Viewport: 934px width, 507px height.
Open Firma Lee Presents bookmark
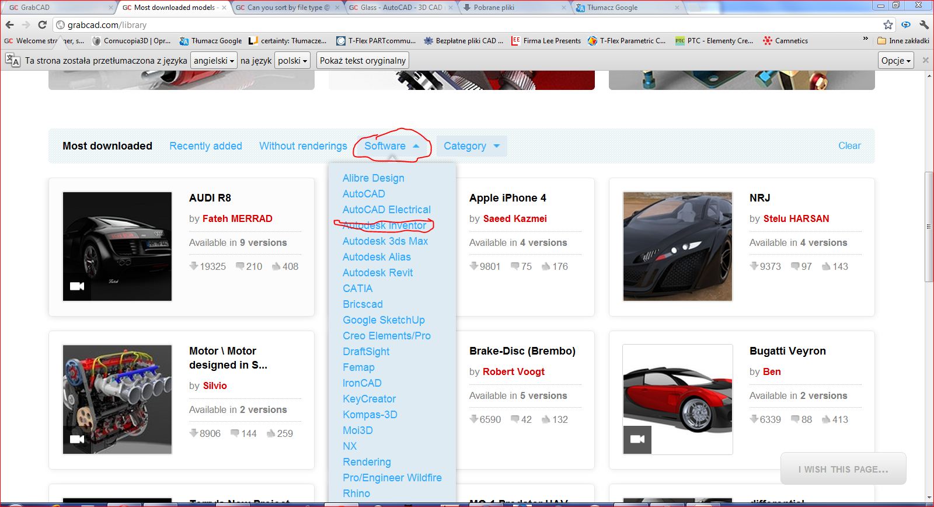click(x=546, y=41)
